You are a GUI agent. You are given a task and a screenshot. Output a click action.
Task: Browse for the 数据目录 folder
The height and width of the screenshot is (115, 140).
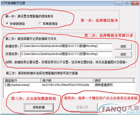click(123, 46)
